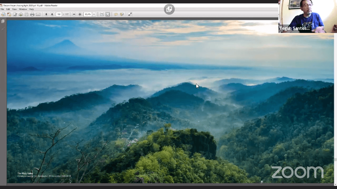Open the Window menu
Image resolution: width=337 pixels, height=189 pixels.
coord(23,9)
